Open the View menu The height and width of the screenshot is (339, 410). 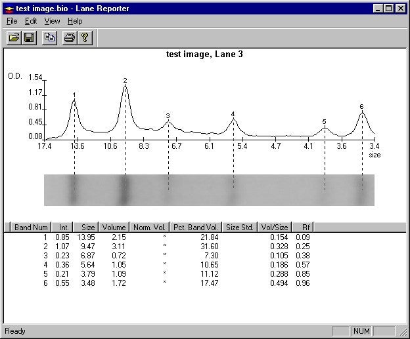52,21
